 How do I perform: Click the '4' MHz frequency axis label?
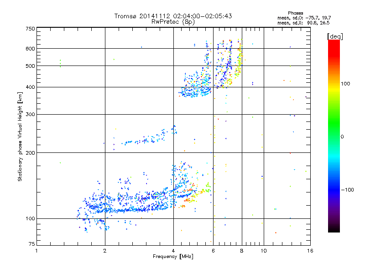click(173, 251)
